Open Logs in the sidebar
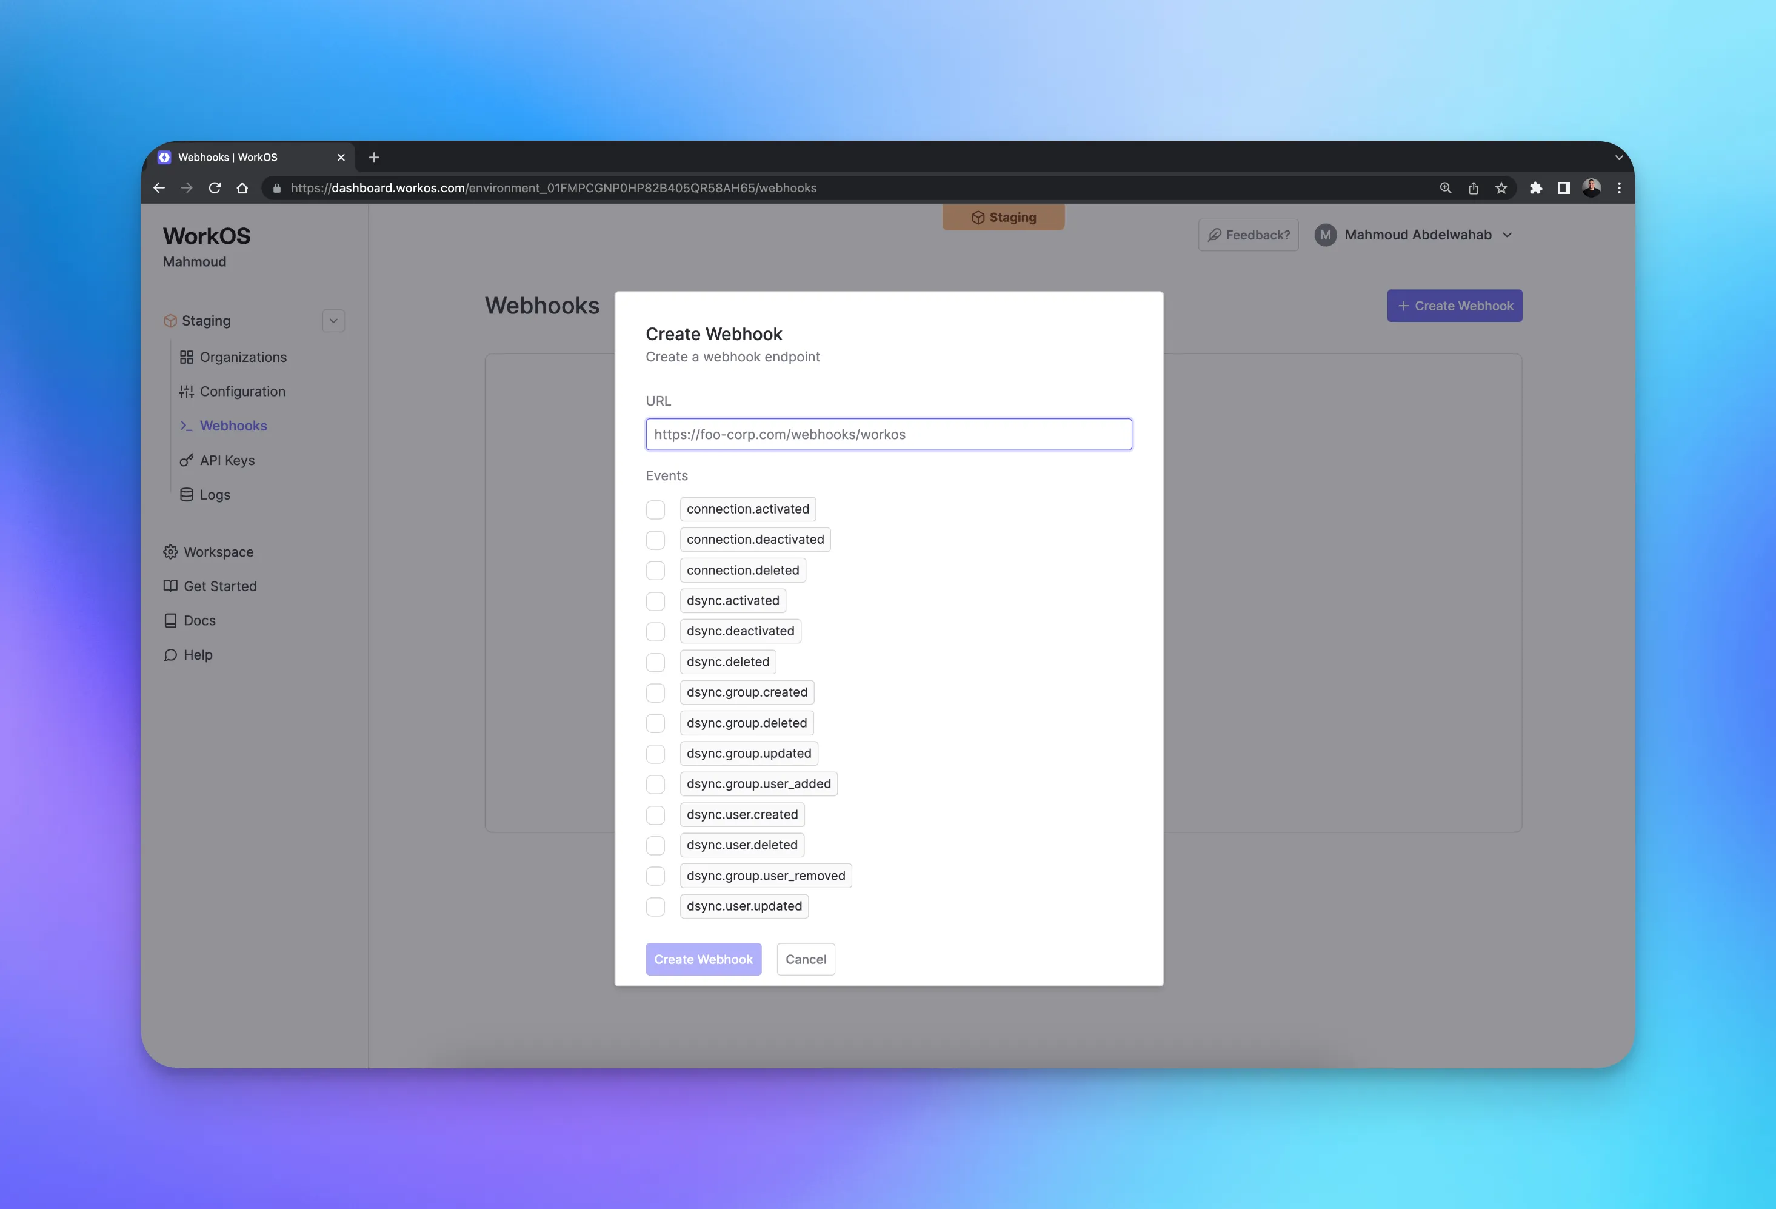The height and width of the screenshot is (1209, 1776). click(x=205, y=494)
